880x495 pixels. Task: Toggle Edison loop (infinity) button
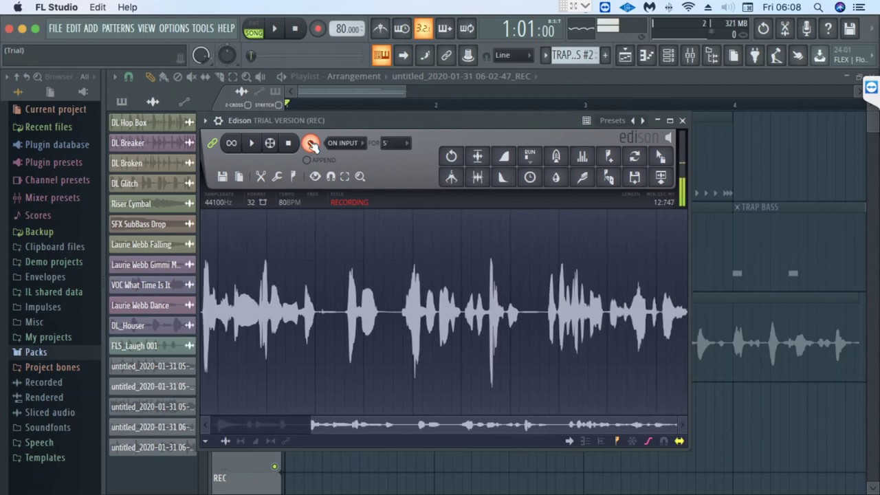pyautogui.click(x=231, y=143)
